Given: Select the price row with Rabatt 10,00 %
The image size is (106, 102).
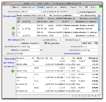Looking at the screenshot, I should 57,76.
